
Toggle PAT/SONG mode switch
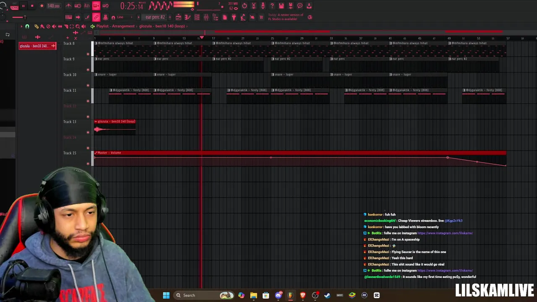coord(15,5)
